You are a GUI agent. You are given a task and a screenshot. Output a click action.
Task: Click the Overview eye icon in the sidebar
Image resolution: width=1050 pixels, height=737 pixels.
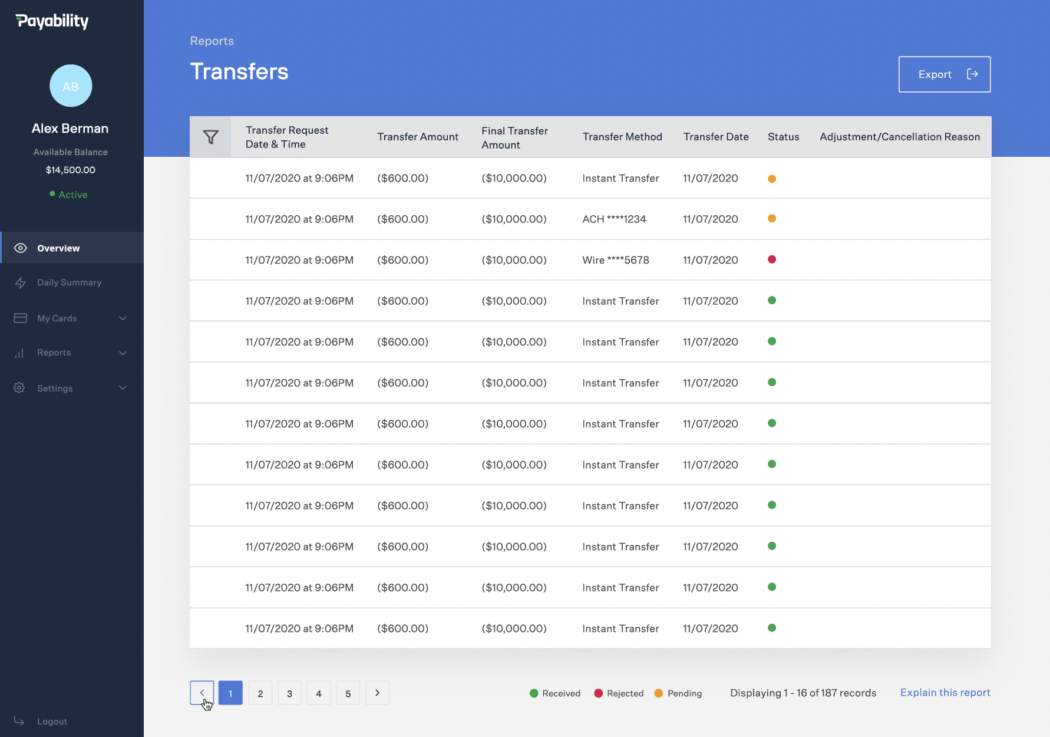tap(20, 248)
